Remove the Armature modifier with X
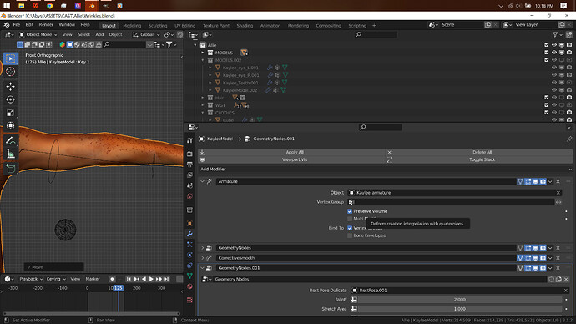Viewport: 576px width, 324px height. pyautogui.click(x=558, y=181)
